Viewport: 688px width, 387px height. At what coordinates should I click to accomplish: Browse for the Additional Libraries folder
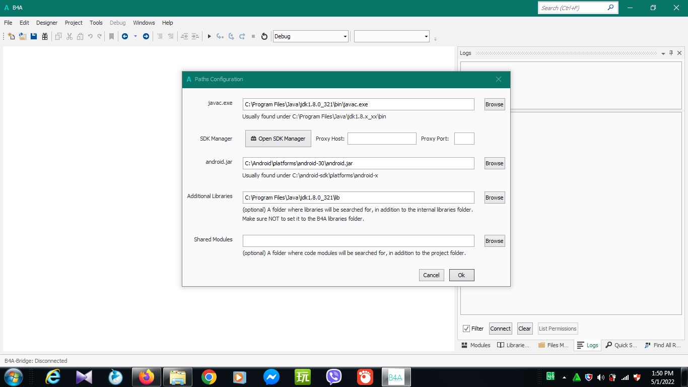pyautogui.click(x=495, y=198)
